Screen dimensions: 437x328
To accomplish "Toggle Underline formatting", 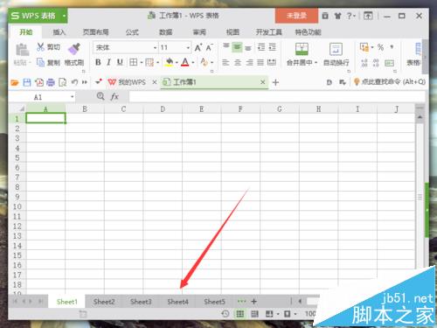I will (120, 62).
